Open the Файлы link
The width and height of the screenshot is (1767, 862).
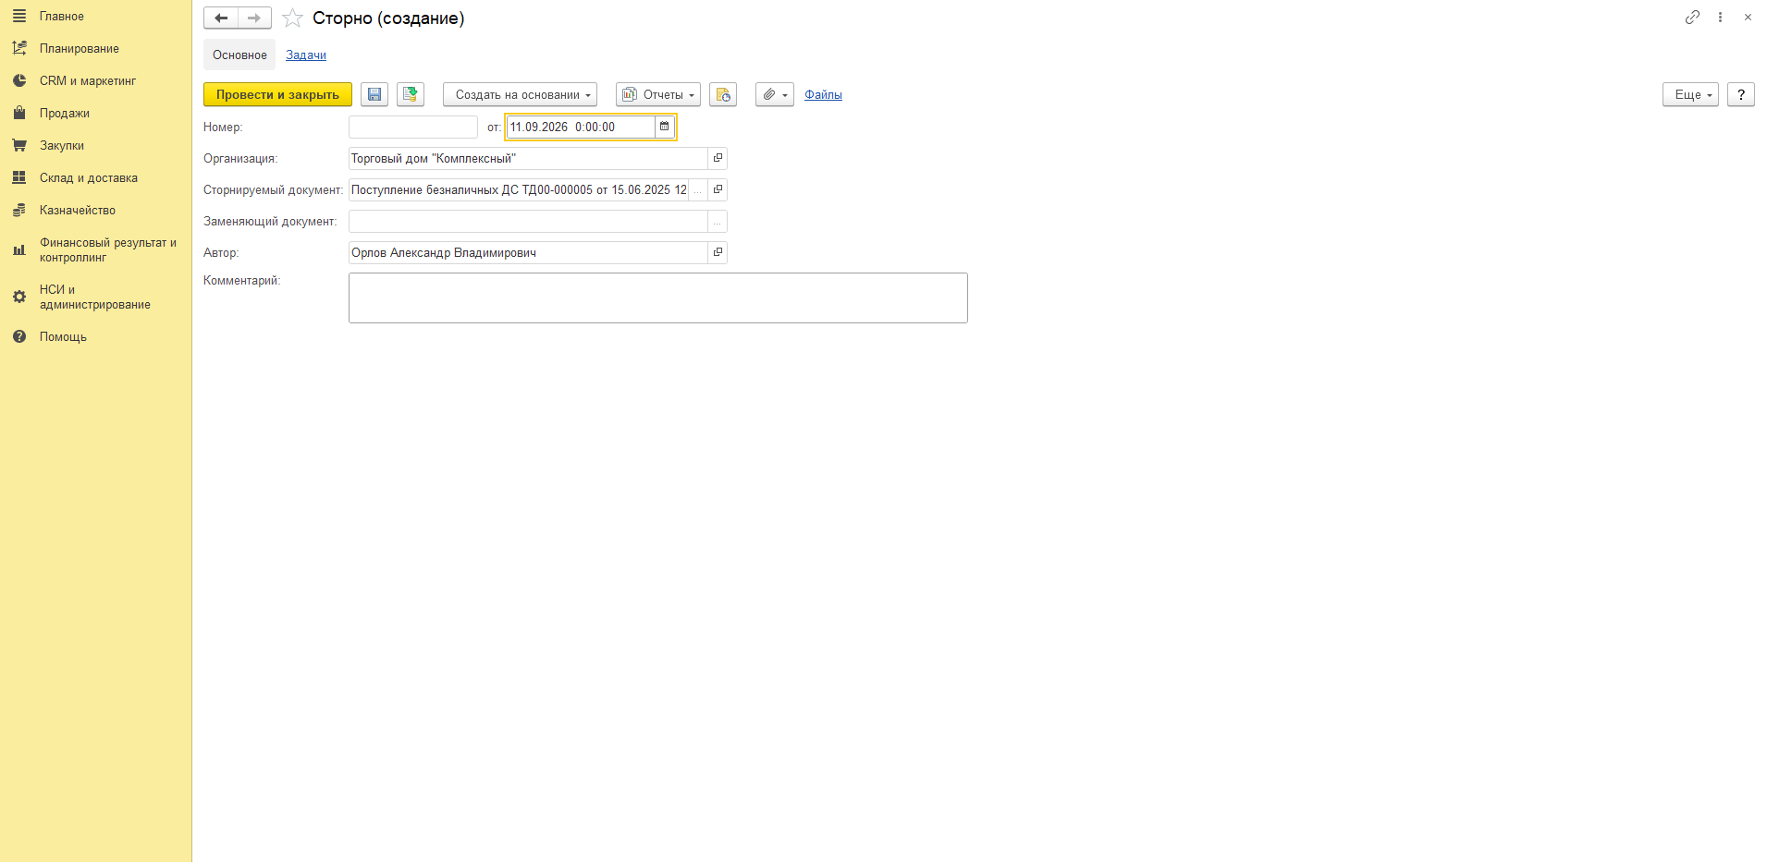coord(823,95)
